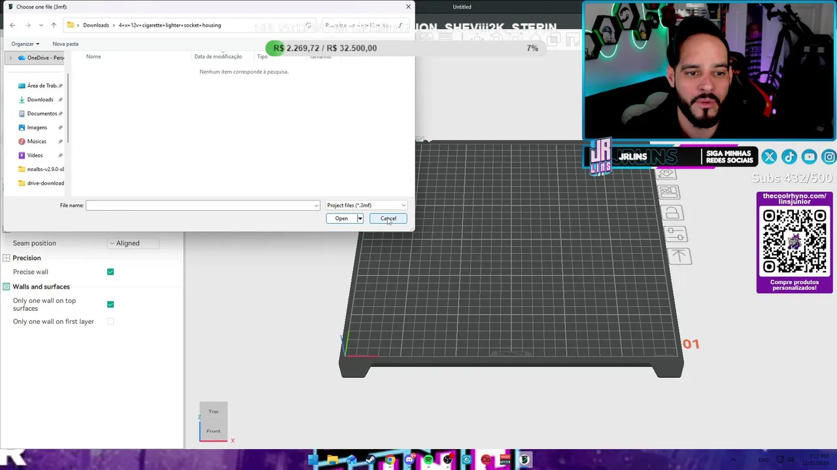Click the YouTube social icon
837x470 pixels.
[x=810, y=157]
